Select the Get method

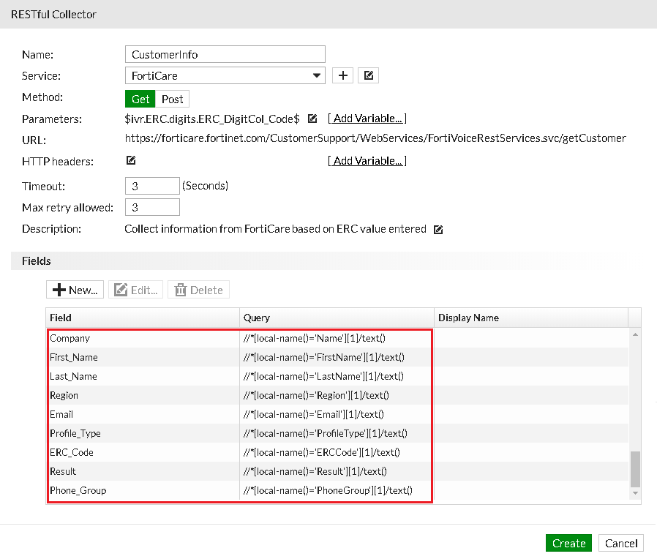point(140,100)
